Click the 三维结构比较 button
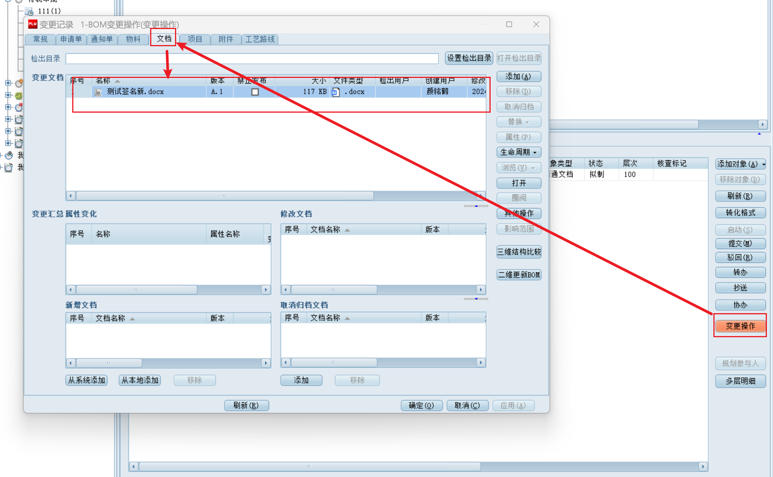Viewport: 773px width, 477px height. coord(519,252)
